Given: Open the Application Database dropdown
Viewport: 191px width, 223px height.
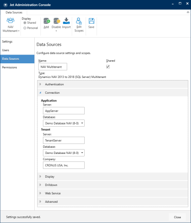Looking at the screenshot, I should (x=64, y=123).
